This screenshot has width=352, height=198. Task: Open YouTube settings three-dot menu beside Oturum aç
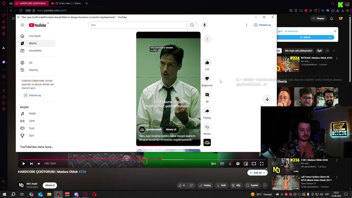[246, 25]
